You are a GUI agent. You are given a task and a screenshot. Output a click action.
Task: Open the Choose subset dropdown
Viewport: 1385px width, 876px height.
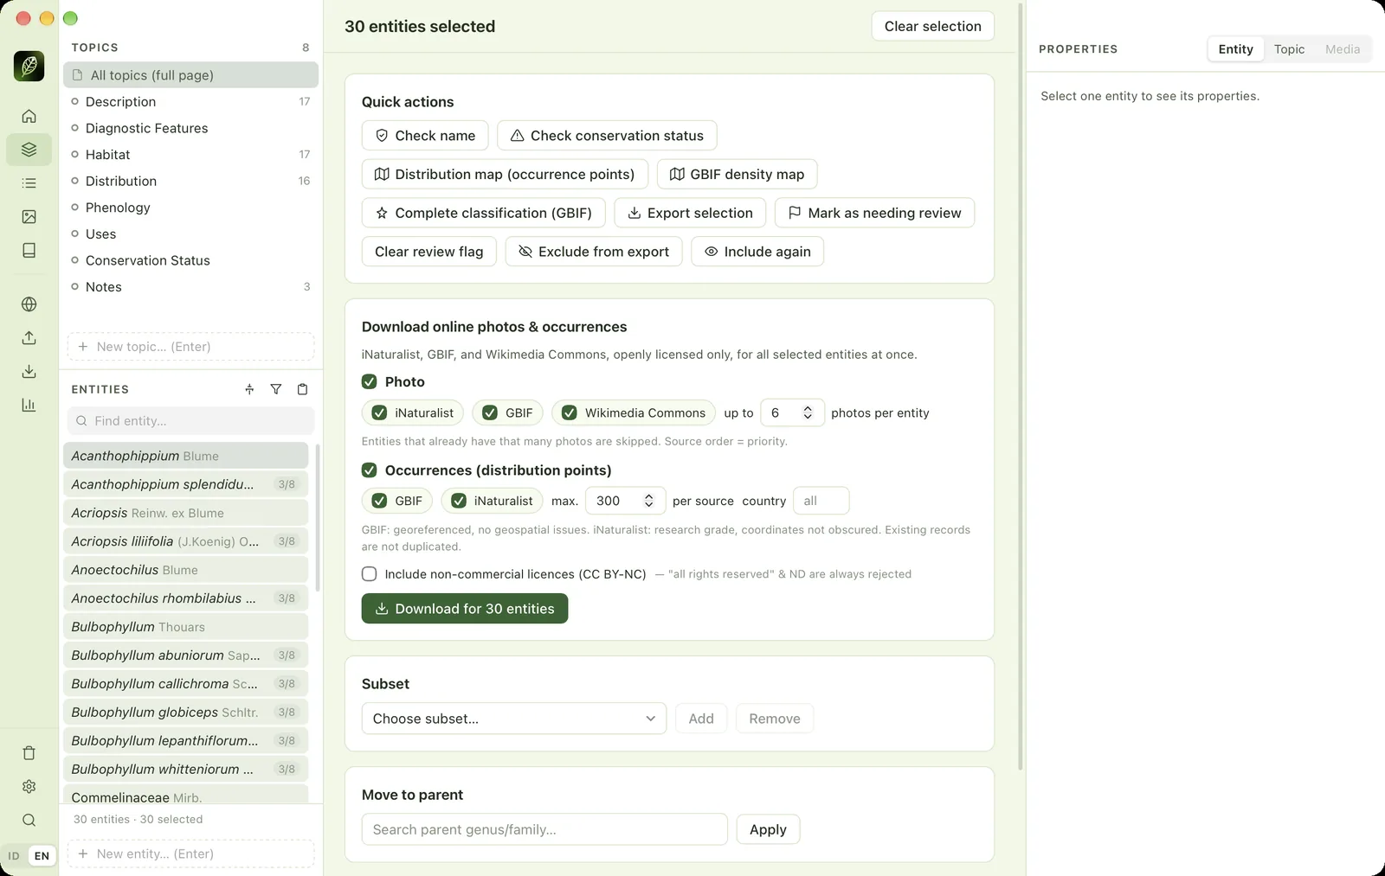click(514, 719)
